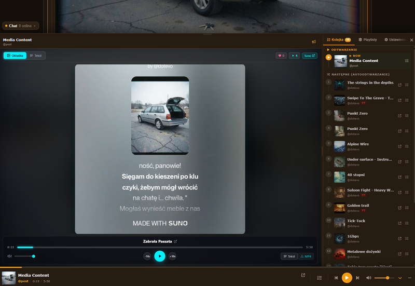415x286 pixels.
Task: Open external link for 1Gbps
Action: pos(399,239)
